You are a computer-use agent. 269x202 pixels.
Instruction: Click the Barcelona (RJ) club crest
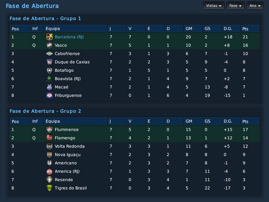point(49,37)
